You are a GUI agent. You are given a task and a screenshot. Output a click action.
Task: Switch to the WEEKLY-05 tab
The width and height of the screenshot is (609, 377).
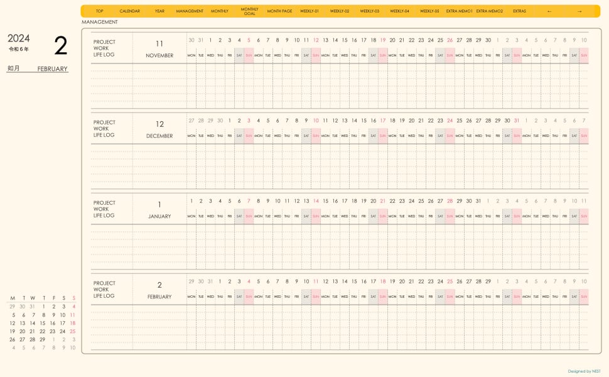click(429, 11)
